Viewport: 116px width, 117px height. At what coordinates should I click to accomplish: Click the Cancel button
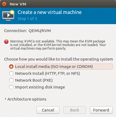[48, 110]
